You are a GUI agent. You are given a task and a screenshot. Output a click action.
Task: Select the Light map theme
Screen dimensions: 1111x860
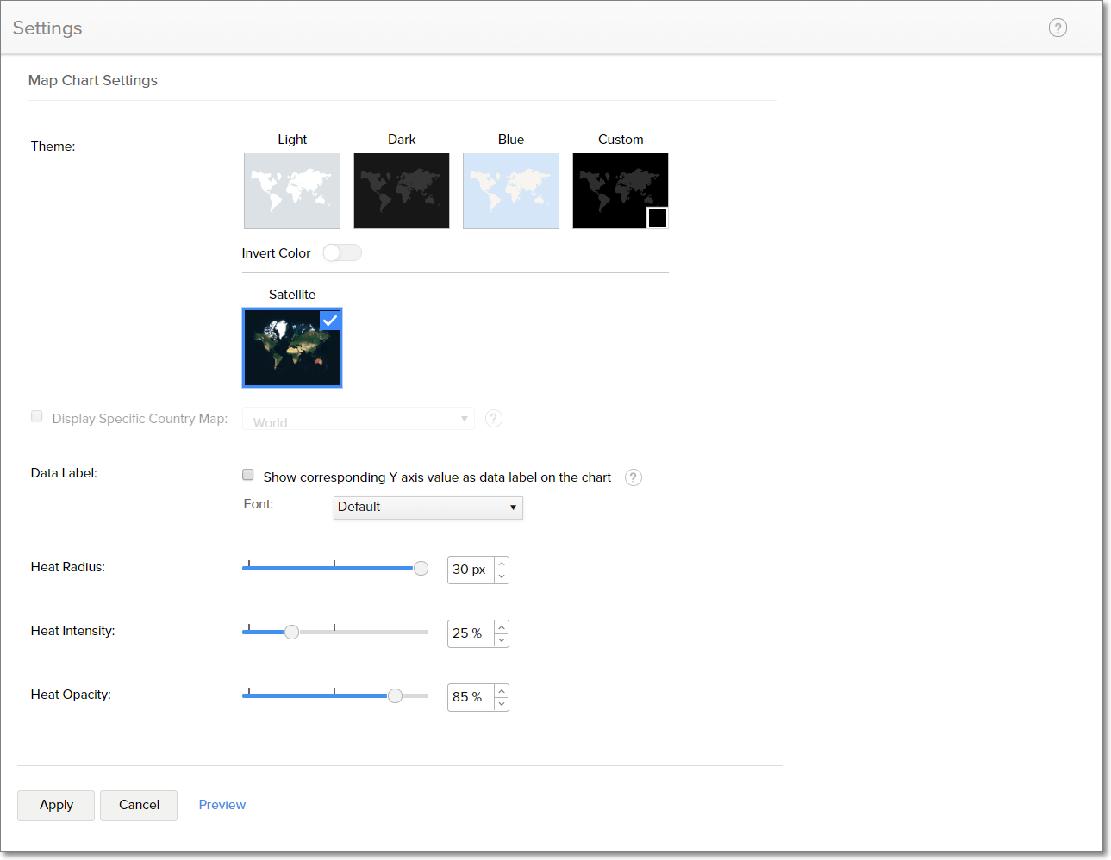coord(292,190)
